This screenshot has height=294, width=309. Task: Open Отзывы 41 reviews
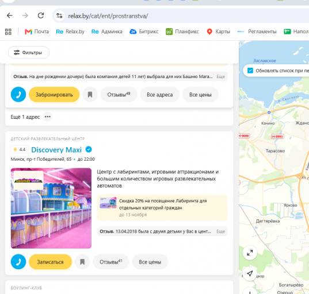111,262
